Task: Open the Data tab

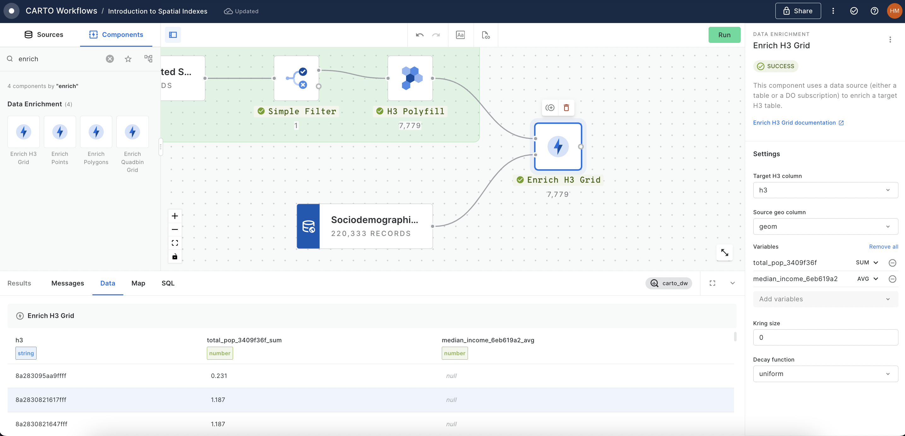Action: pos(108,283)
